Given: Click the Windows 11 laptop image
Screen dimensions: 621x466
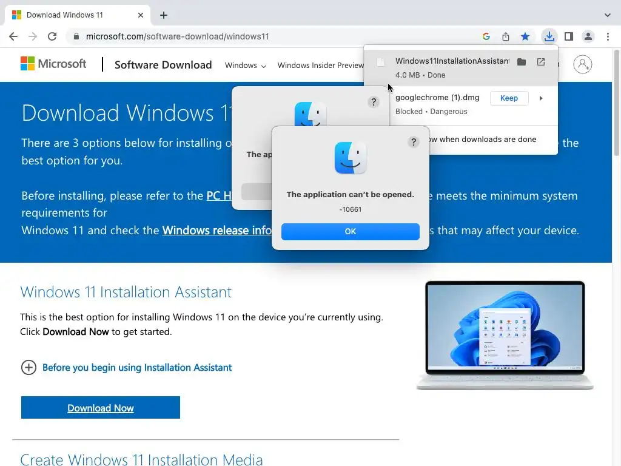Looking at the screenshot, I should coord(505,335).
